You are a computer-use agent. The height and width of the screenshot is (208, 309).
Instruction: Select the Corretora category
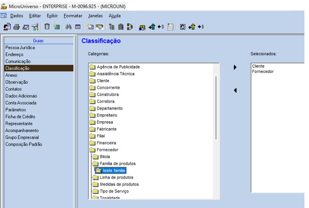point(105,101)
